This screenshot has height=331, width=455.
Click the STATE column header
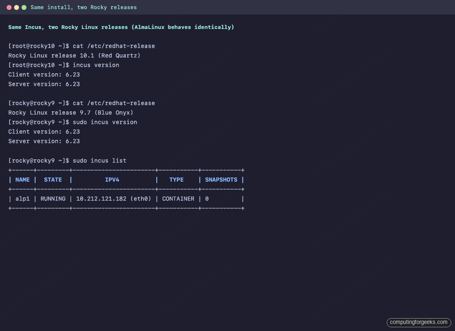click(x=53, y=180)
